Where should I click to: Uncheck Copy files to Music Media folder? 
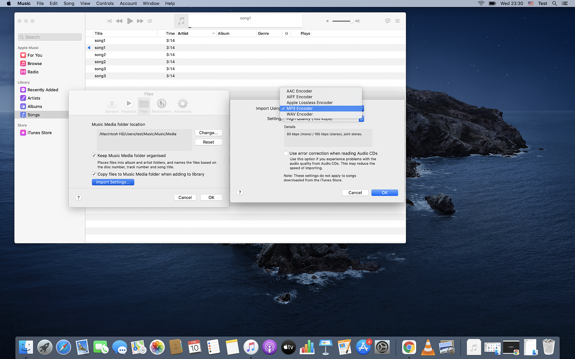[94, 174]
